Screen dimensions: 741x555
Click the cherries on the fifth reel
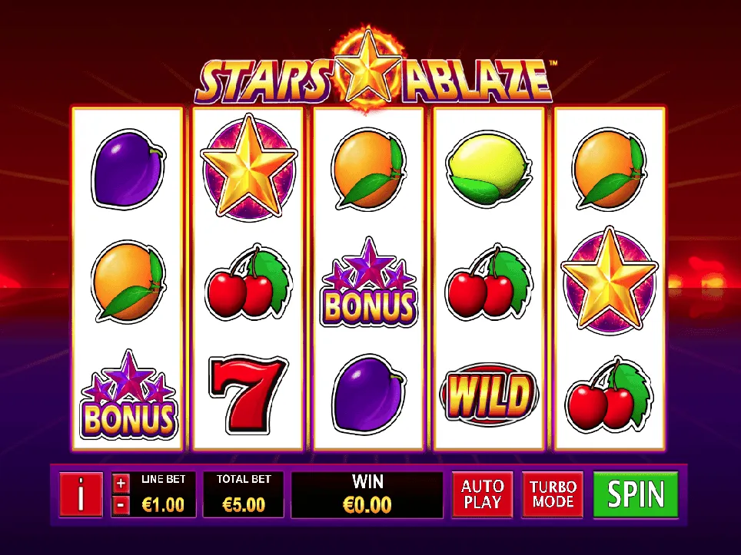[x=610, y=395]
